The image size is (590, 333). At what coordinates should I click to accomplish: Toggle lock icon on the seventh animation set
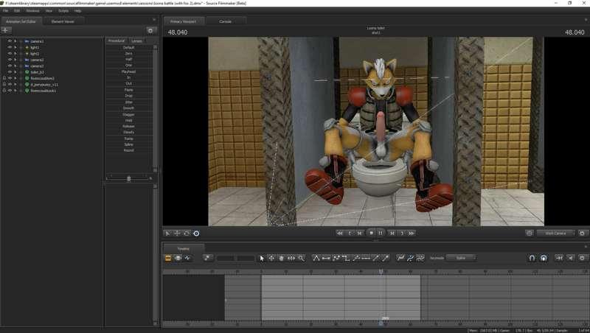pos(4,78)
